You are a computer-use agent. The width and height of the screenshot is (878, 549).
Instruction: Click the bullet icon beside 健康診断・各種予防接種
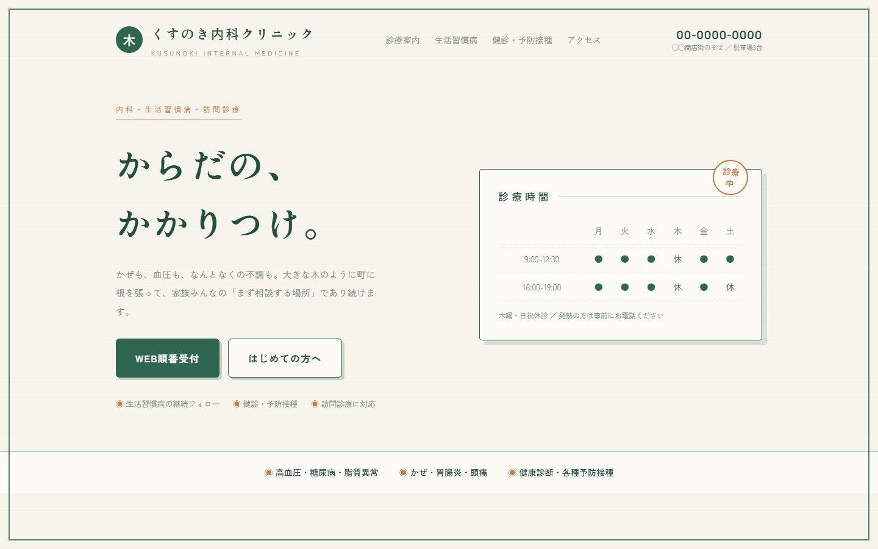pyautogui.click(x=512, y=473)
